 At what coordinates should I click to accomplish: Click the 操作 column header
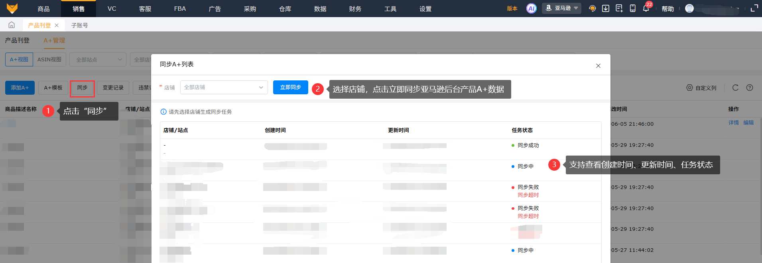point(734,109)
